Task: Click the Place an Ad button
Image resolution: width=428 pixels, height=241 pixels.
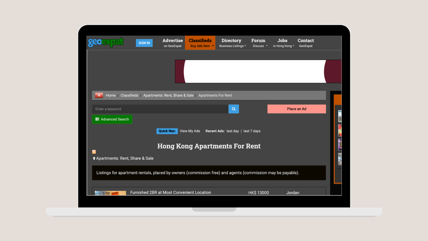Action: coord(296,109)
